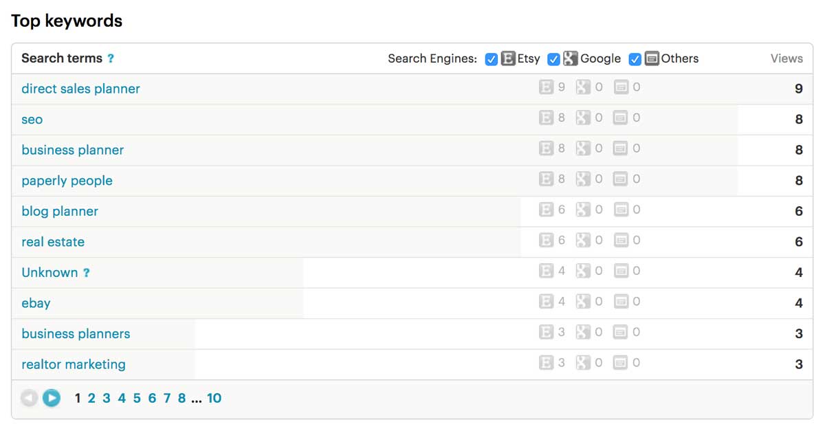
Task: Go to page 2 of keywords
Action: (x=91, y=398)
